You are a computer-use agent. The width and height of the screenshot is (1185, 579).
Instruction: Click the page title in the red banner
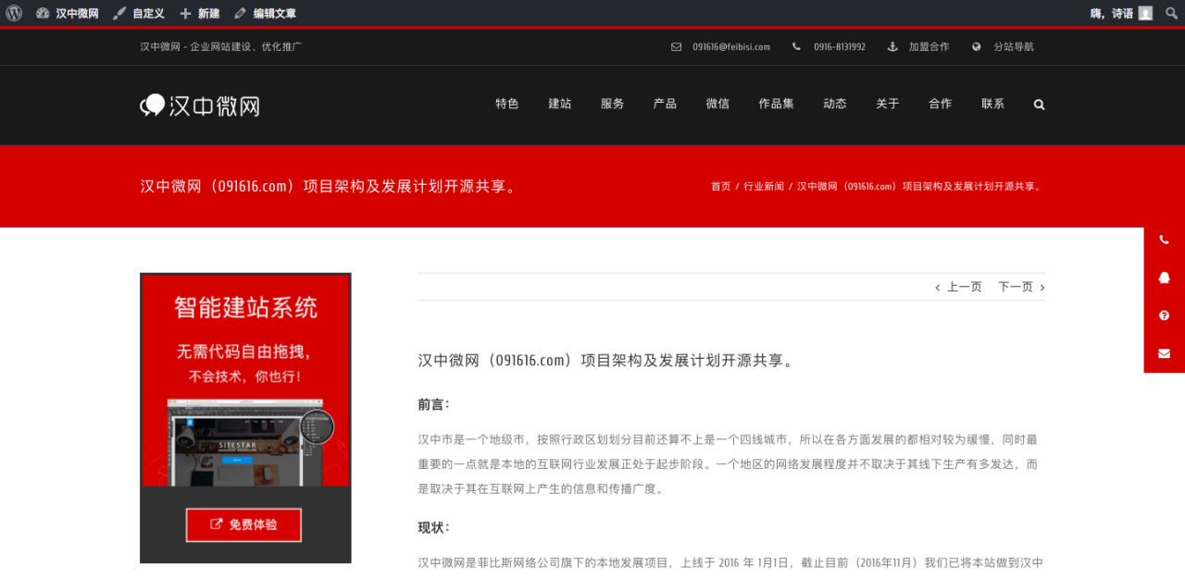(x=329, y=186)
